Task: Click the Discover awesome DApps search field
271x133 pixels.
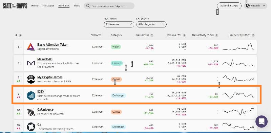Action: tap(109, 6)
